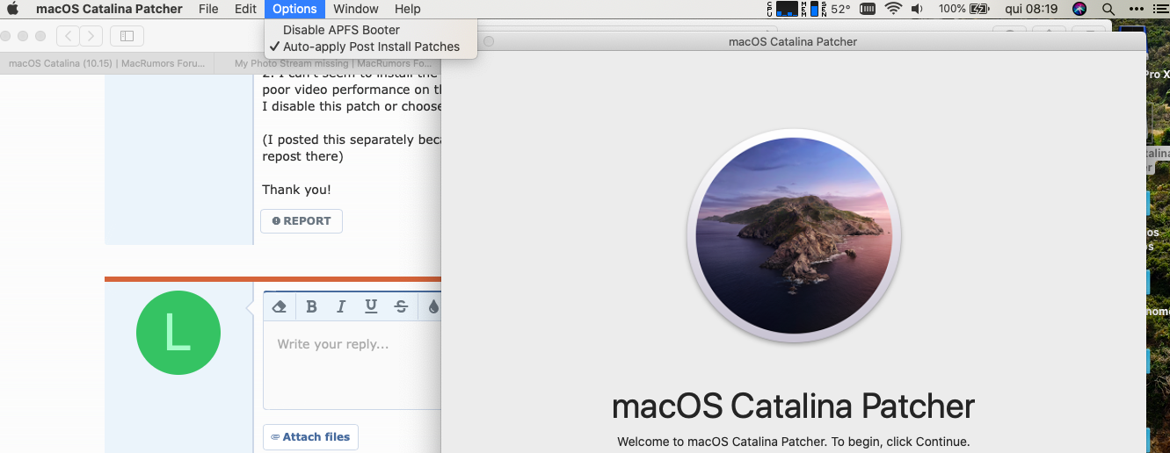Open the Window menu
Image resolution: width=1170 pixels, height=453 pixels.
356,9
